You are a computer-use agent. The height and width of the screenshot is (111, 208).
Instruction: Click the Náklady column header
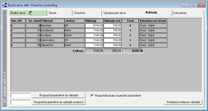tap(94, 21)
